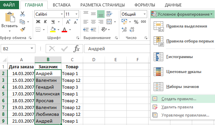Toggle the Bottom Align button
215x125 pixels.
(x=101, y=14)
